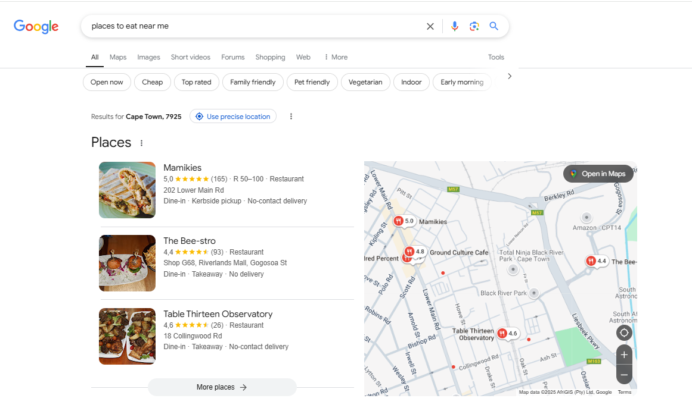Switch to the Maps tab
Image resolution: width=692 pixels, height=411 pixels.
point(118,57)
